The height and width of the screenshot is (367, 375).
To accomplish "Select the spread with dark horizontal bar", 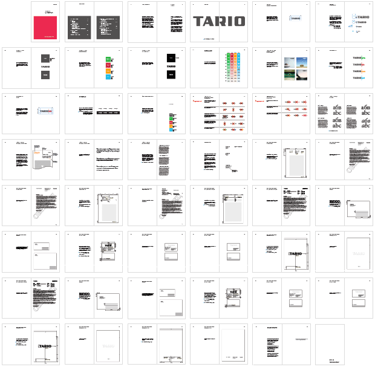I will [x=93, y=113].
